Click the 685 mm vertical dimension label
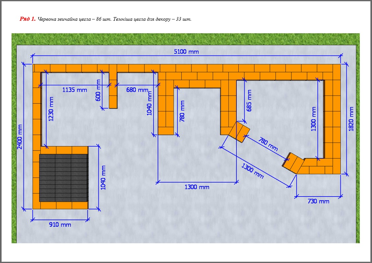The height and width of the screenshot is (263, 372). 249,100
